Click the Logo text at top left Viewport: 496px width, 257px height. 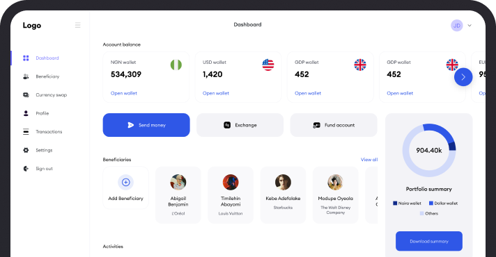pos(32,26)
